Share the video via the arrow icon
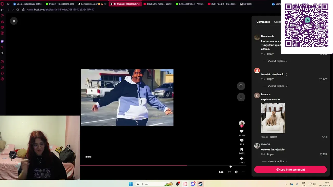Image resolution: width=333 pixels, height=187 pixels. coord(242,158)
